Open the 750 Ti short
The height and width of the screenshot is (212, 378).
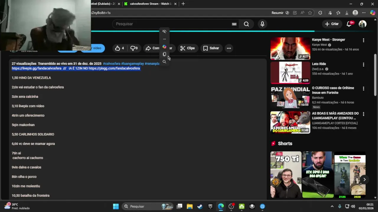click(286, 175)
